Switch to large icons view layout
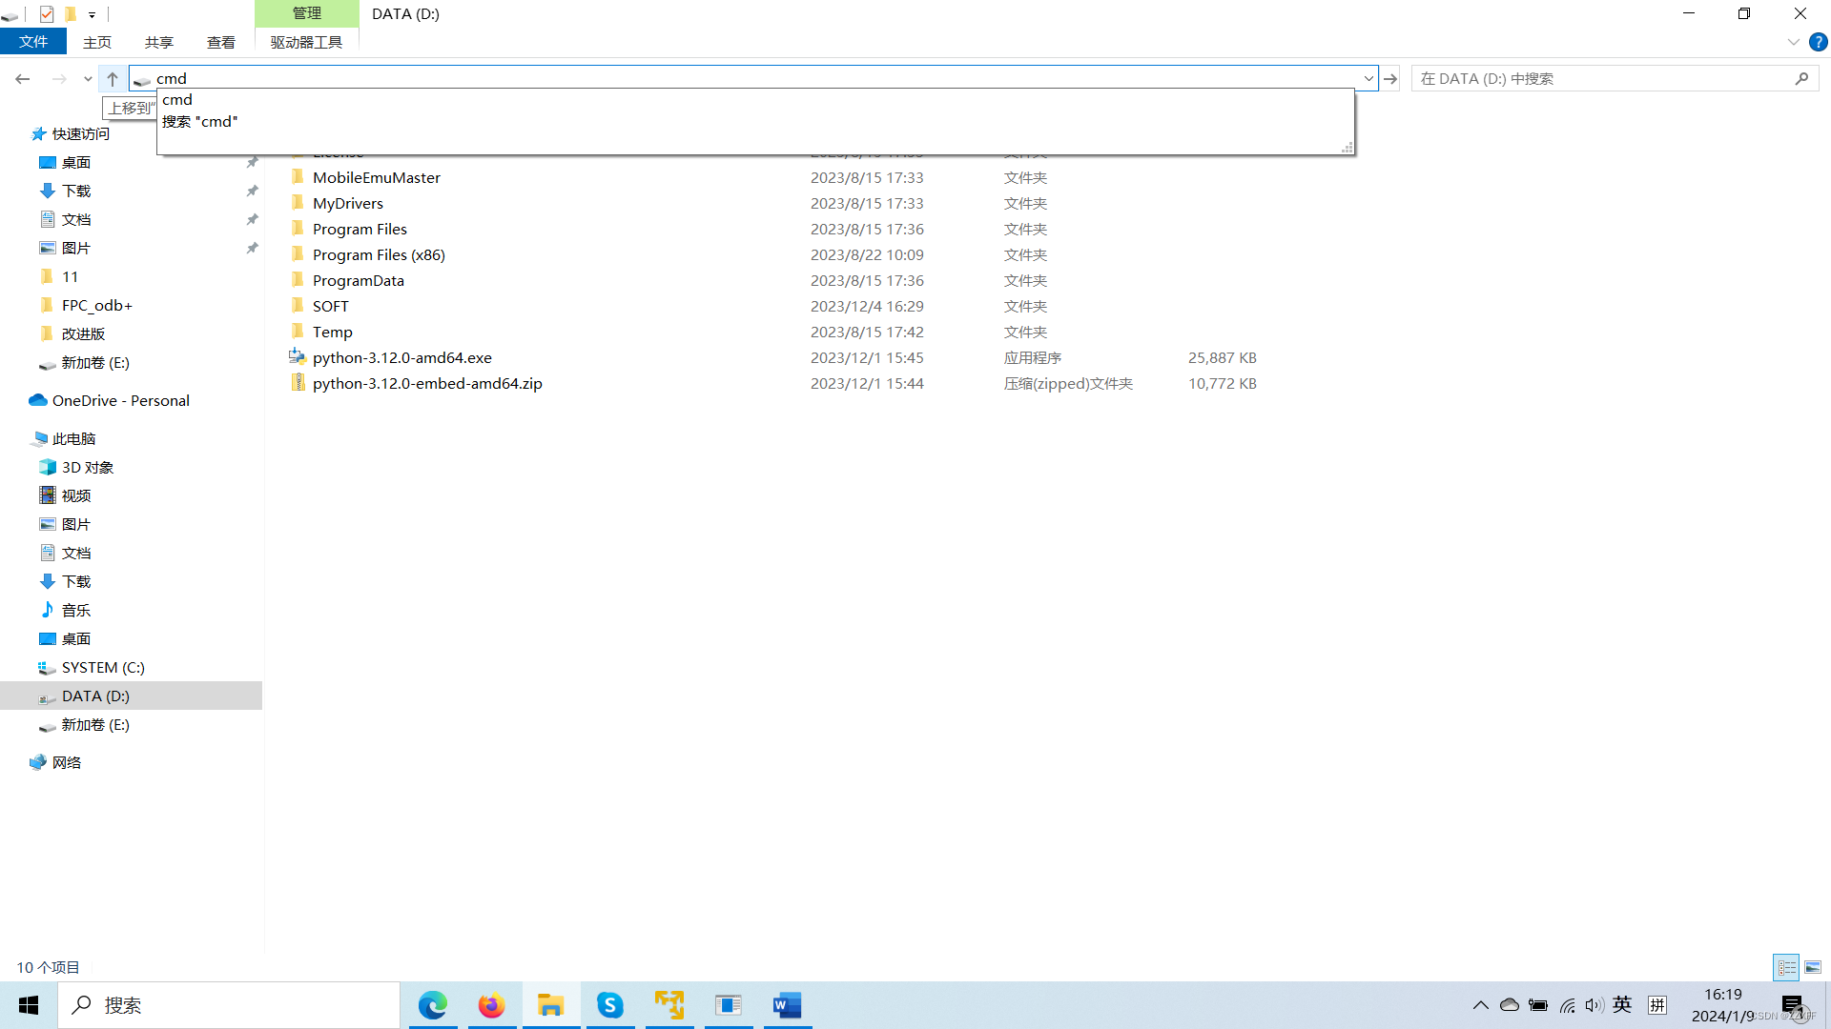The width and height of the screenshot is (1831, 1029). pyautogui.click(x=1813, y=967)
